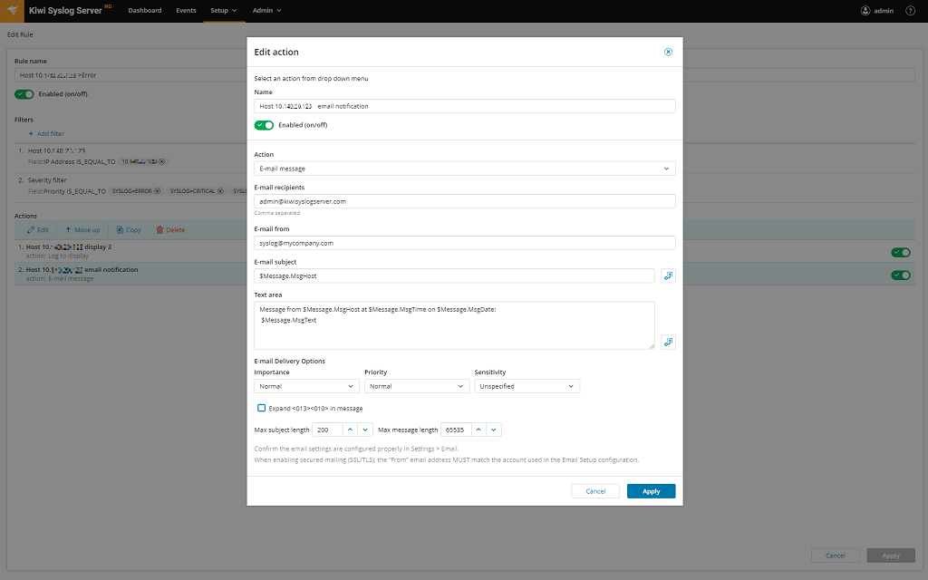The width and height of the screenshot is (928, 580).
Task: Increase Max message length value
Action: click(478, 430)
